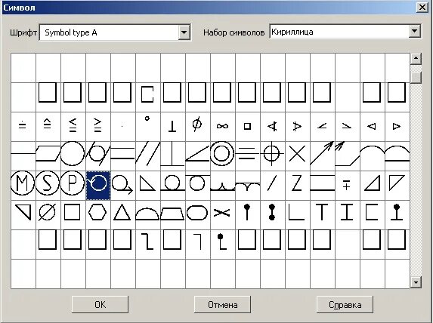Select the less-than-or-equal symbol
The height and width of the screenshot is (323, 433).
coord(73,125)
